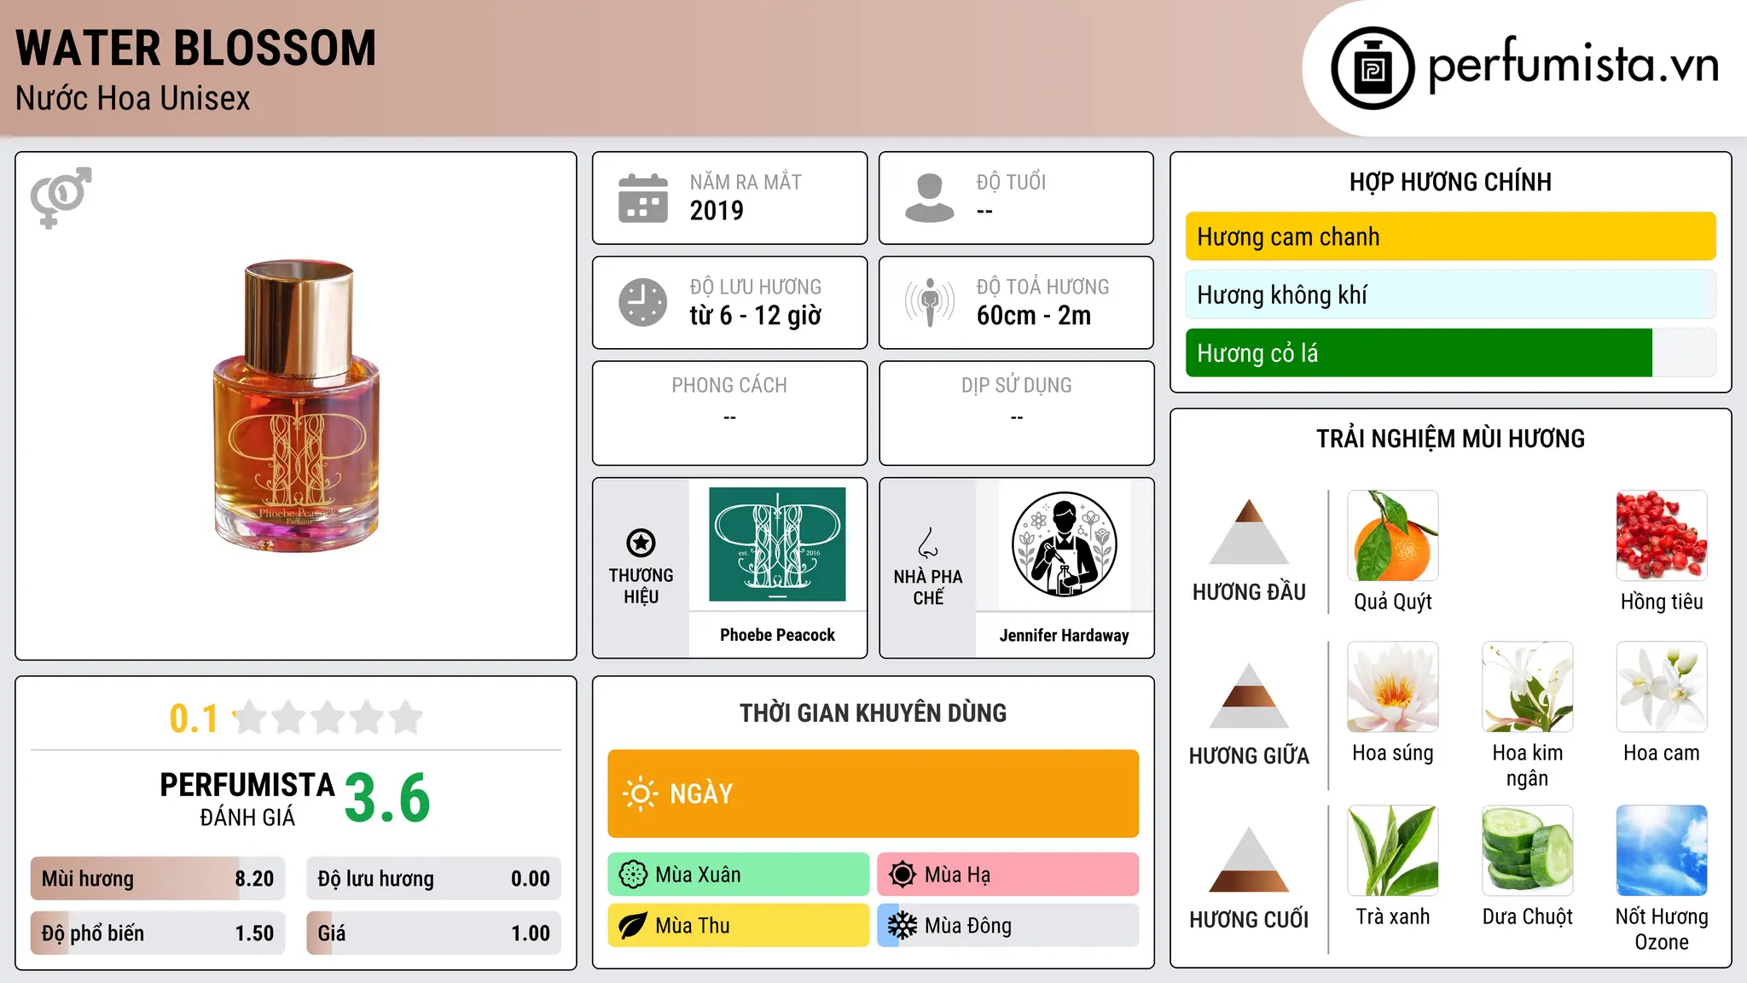
Task: Click the longevity value từ 6 - 12 giờ
Action: (756, 315)
